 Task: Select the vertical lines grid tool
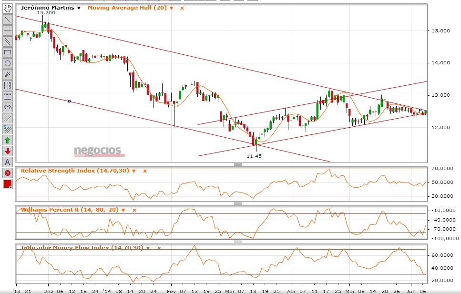point(8,85)
